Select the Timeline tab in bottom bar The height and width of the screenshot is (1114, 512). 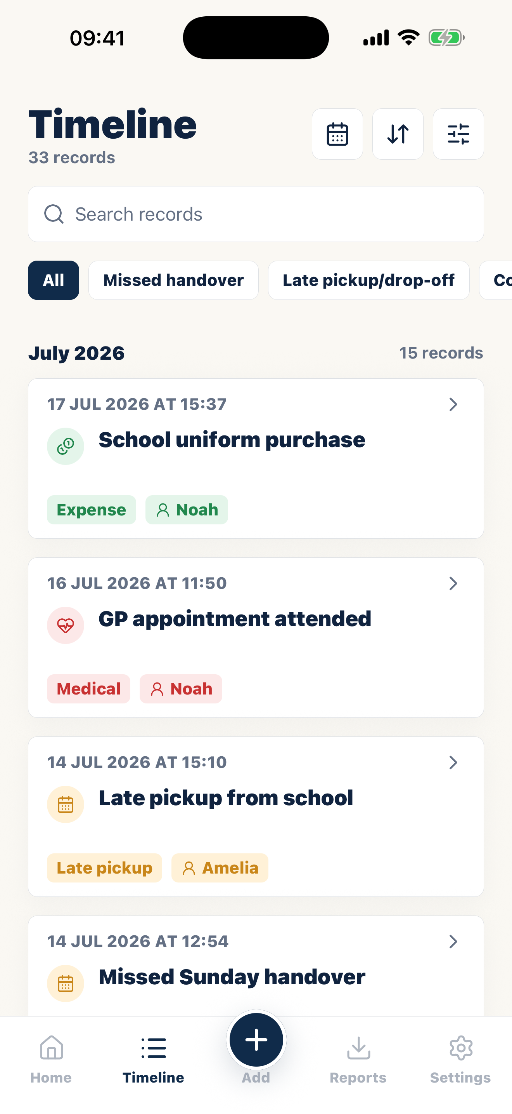[153, 1060]
